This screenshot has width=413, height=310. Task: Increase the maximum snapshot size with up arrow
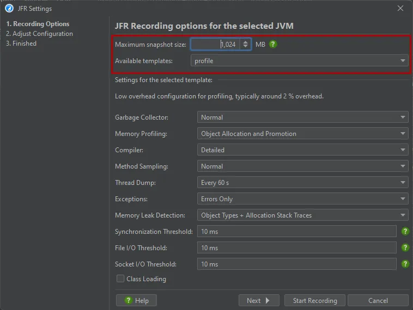click(246, 42)
